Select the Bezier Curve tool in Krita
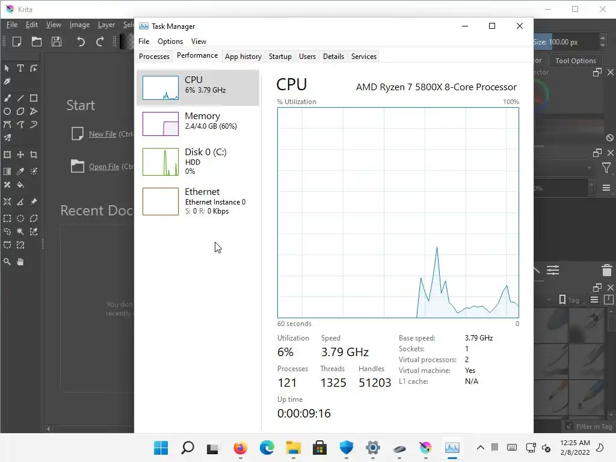This screenshot has width=616, height=462. 7,125
